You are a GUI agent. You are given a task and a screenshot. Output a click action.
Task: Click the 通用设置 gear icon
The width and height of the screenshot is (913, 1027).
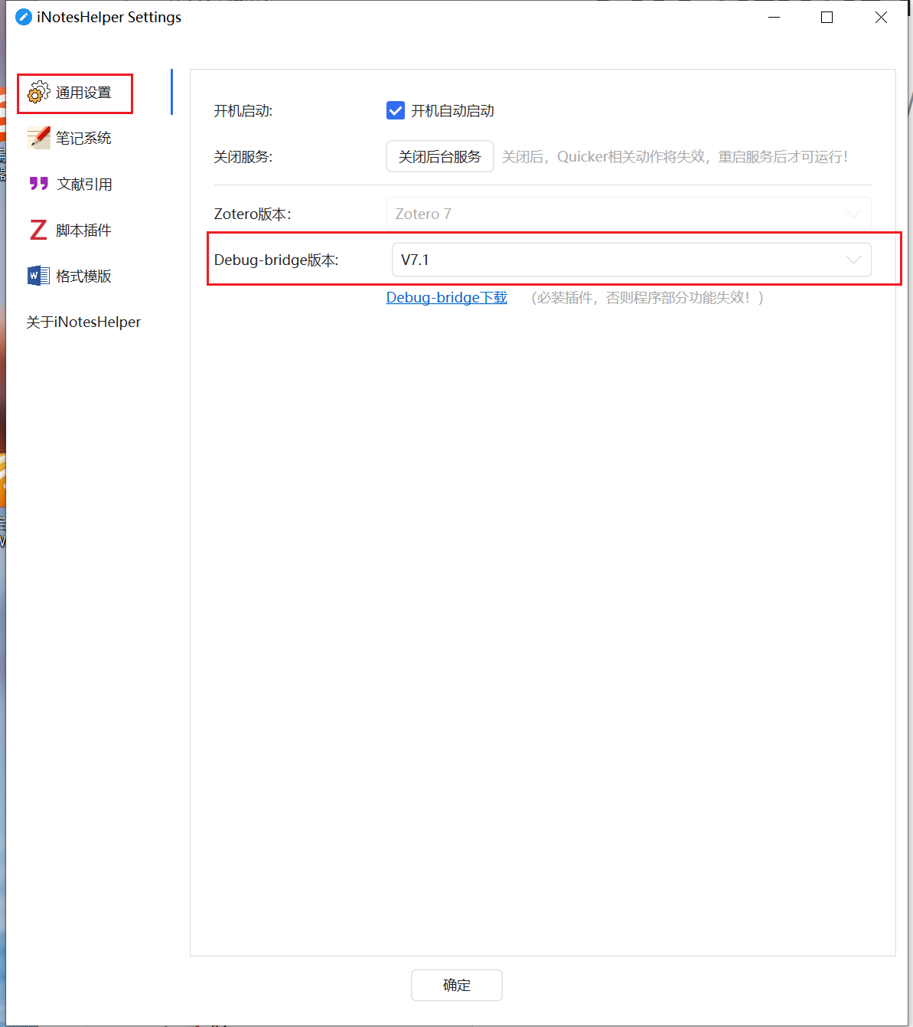coord(38,93)
